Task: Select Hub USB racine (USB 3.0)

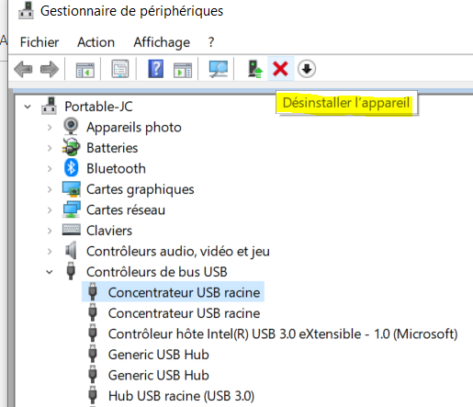Action: pos(181,396)
